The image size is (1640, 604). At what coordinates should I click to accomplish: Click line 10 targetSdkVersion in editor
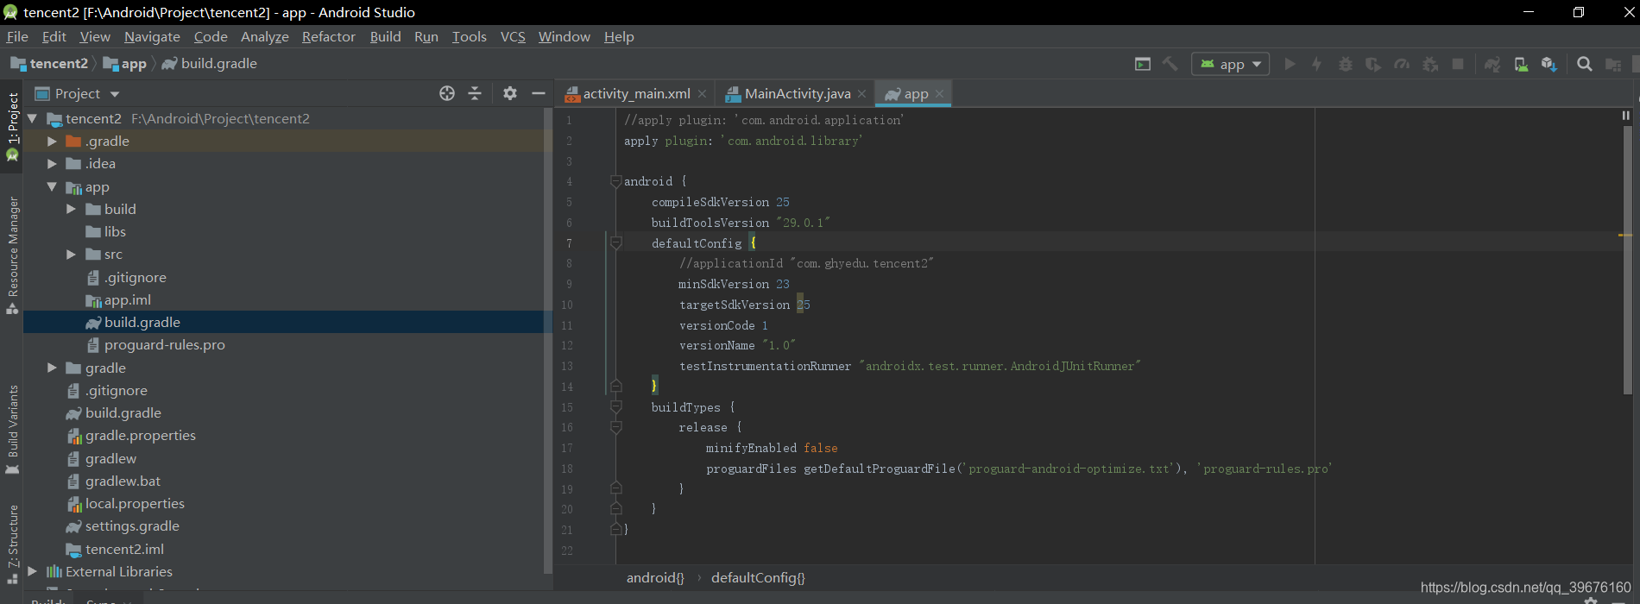pyautogui.click(x=744, y=305)
